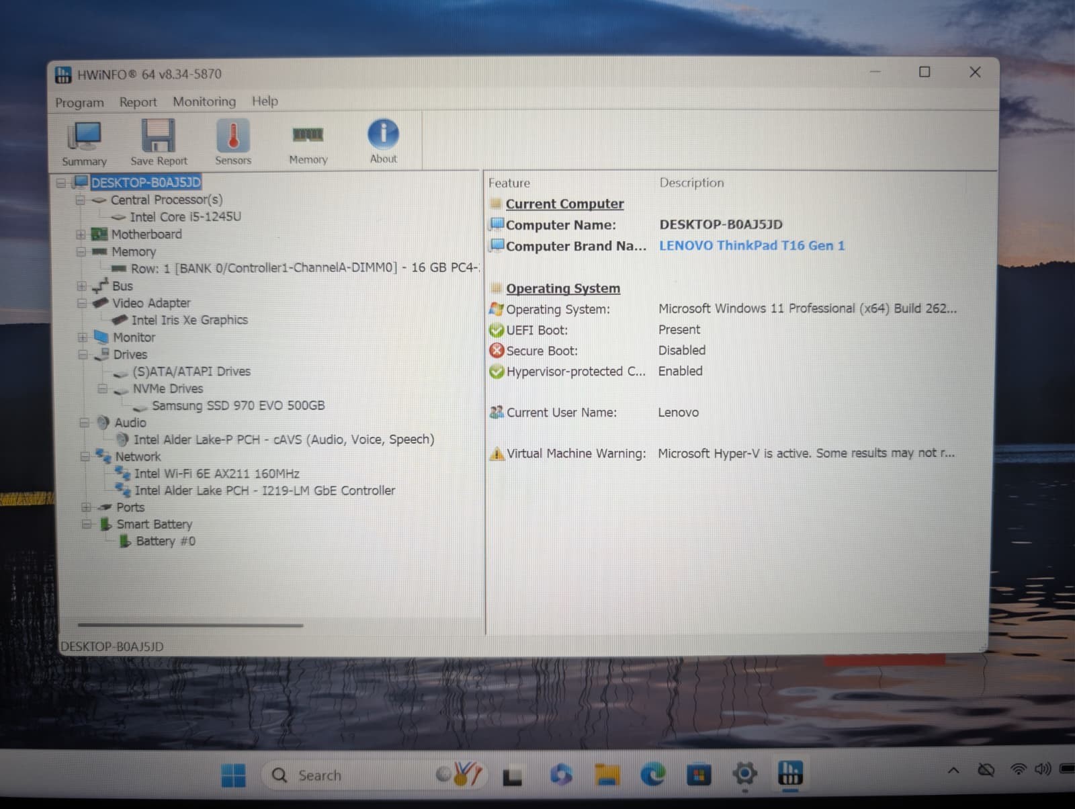1075x809 pixels.
Task: Select Battery #0 in the tree
Action: click(x=165, y=542)
